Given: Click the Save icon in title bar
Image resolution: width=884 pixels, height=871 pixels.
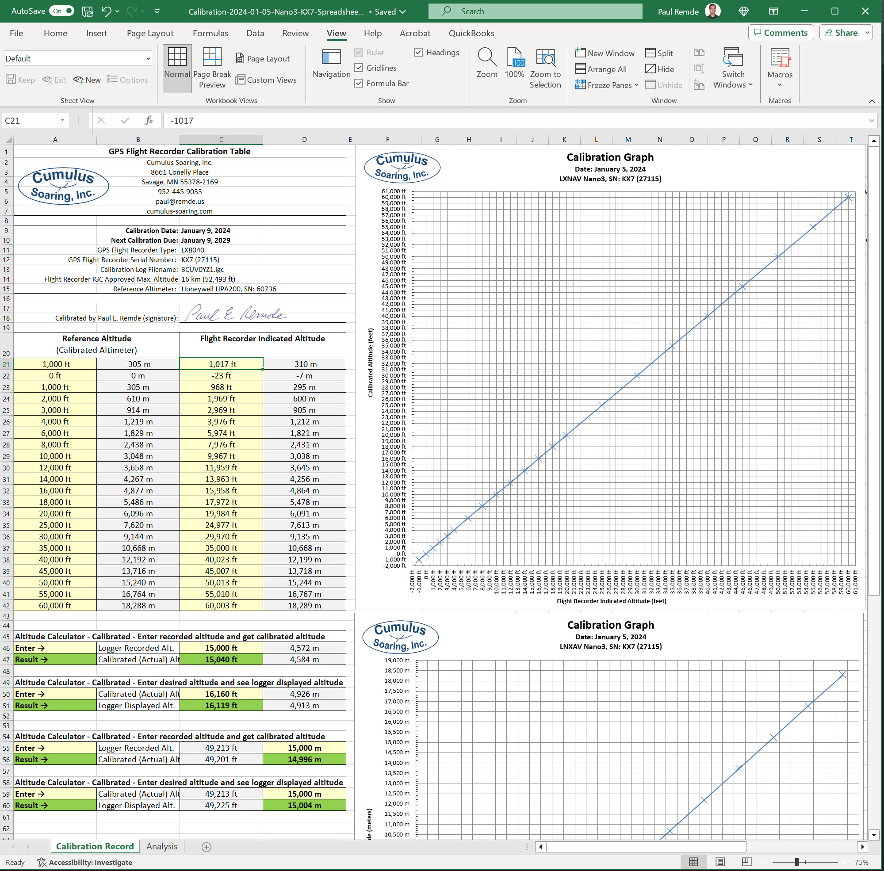Looking at the screenshot, I should 88,11.
